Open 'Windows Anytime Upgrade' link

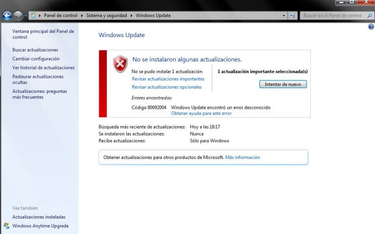pyautogui.click(x=40, y=226)
